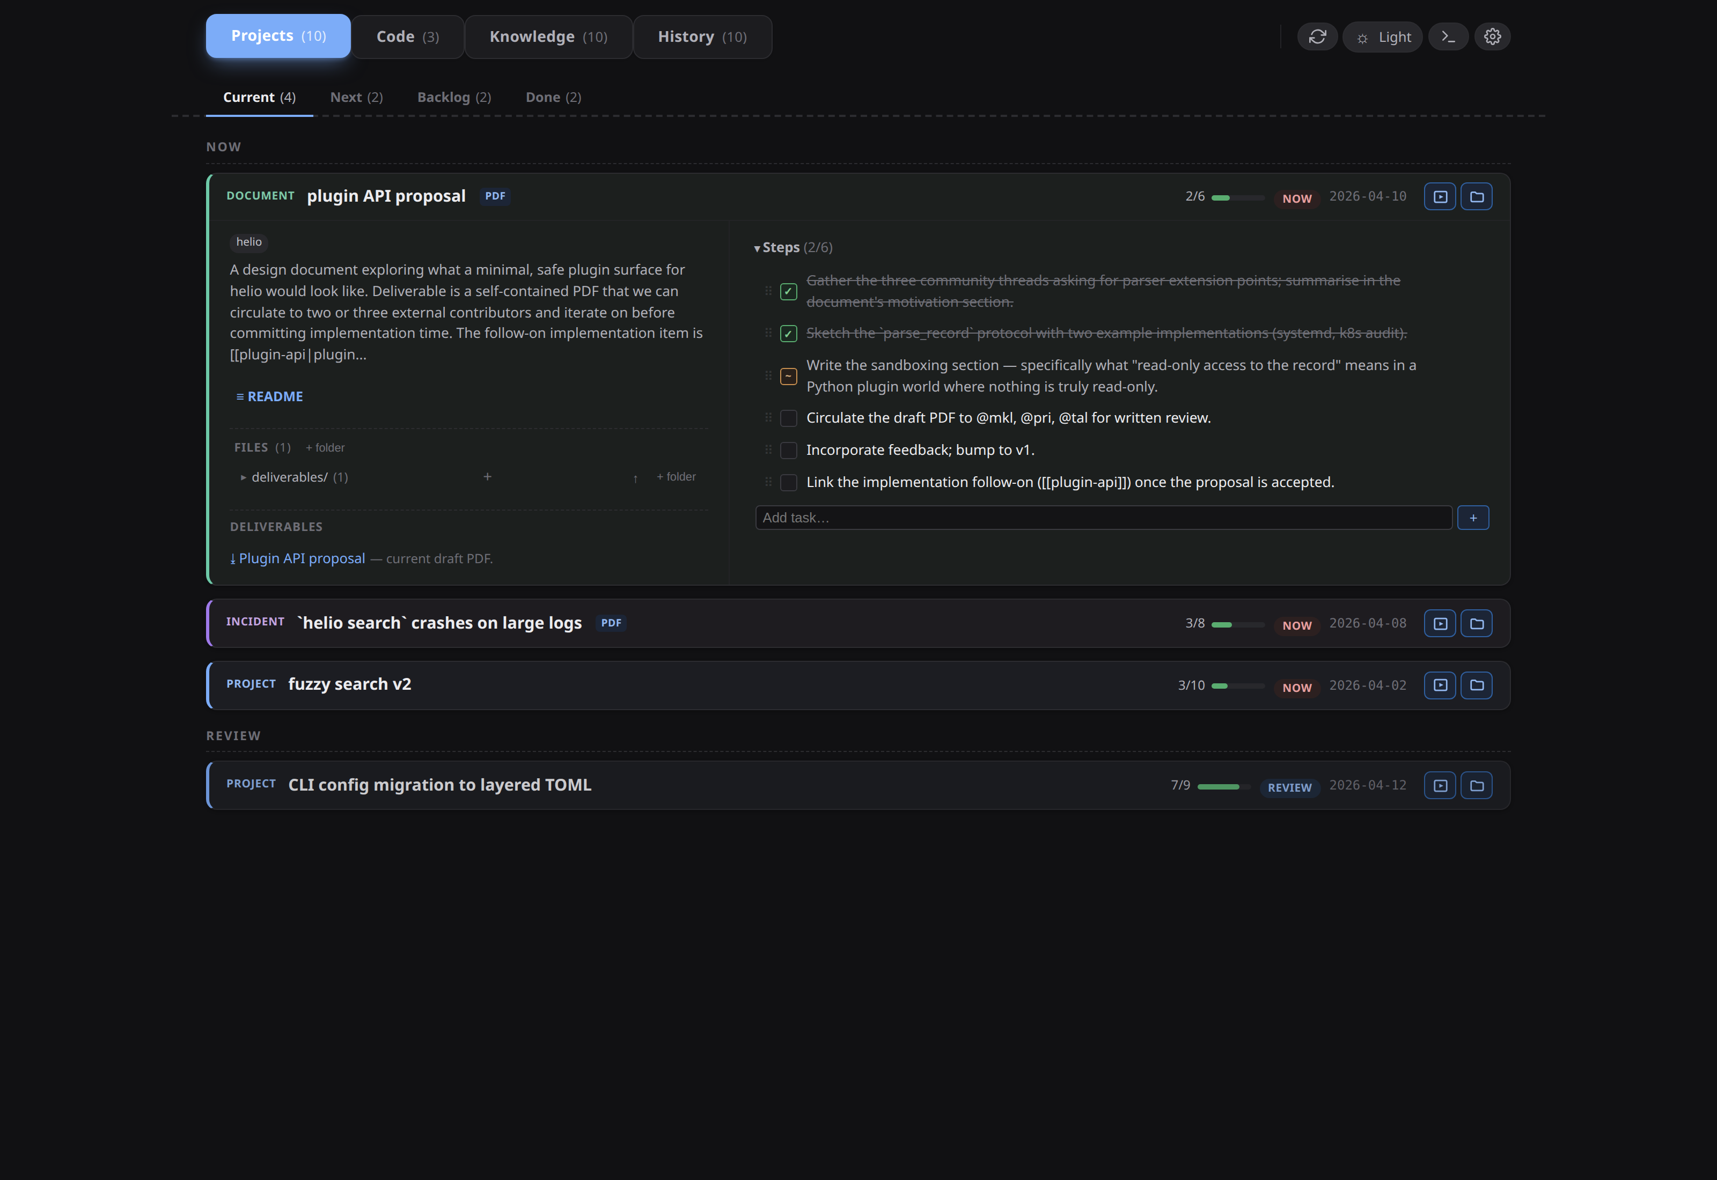Switch to the Knowledge tab
Screen dimensions: 1717x1180
(x=548, y=37)
